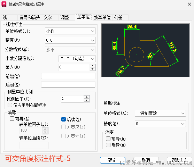Decrease the 舍入 rounding value with down arrow
This screenshot has height=167, width=194.
[92, 69]
